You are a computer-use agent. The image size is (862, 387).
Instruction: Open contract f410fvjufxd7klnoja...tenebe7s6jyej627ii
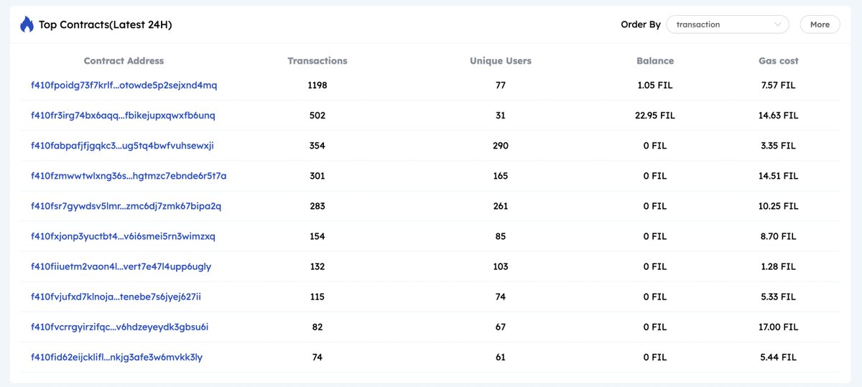click(x=116, y=297)
